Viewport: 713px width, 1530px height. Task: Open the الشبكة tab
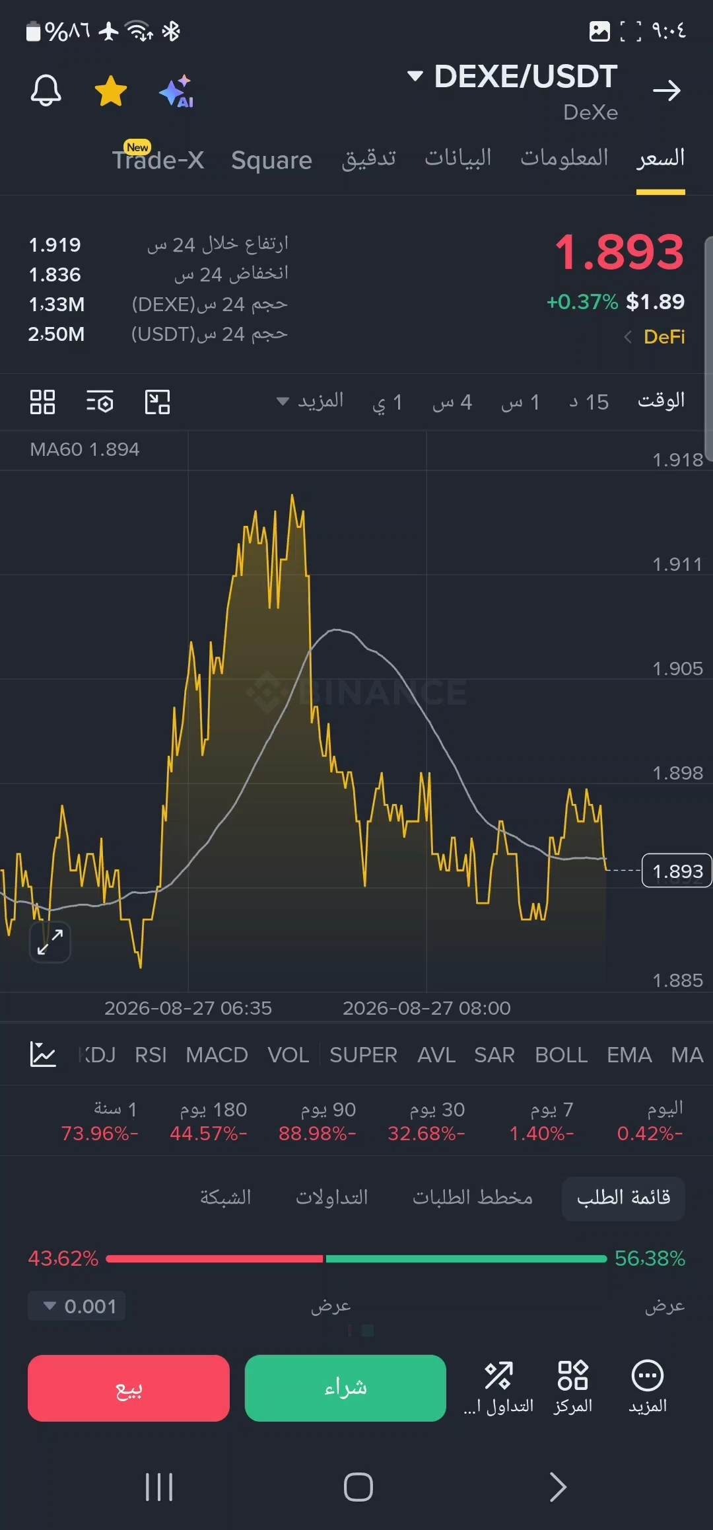coord(226,1198)
